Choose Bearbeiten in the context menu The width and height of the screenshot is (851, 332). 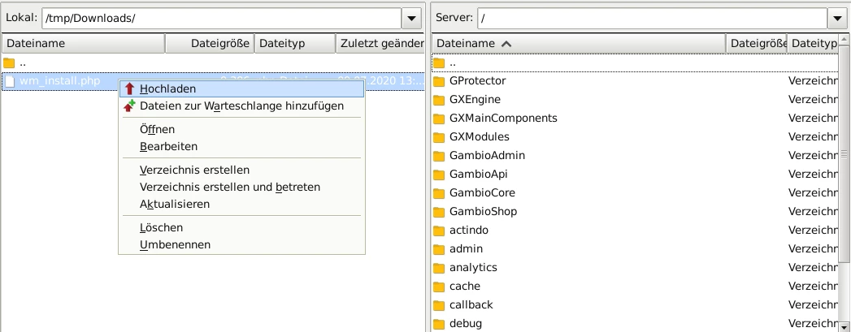click(x=168, y=146)
